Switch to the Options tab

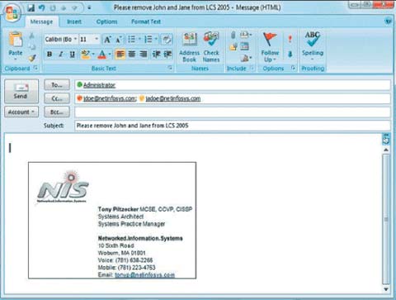click(x=106, y=21)
